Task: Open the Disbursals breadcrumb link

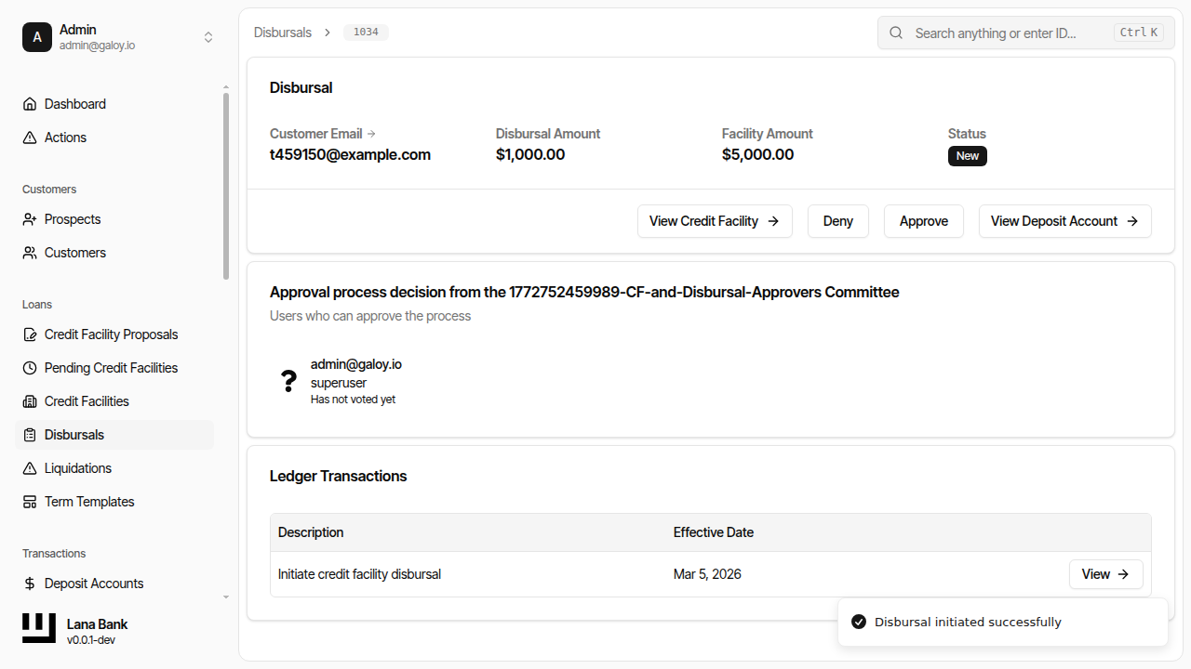Action: 282,32
